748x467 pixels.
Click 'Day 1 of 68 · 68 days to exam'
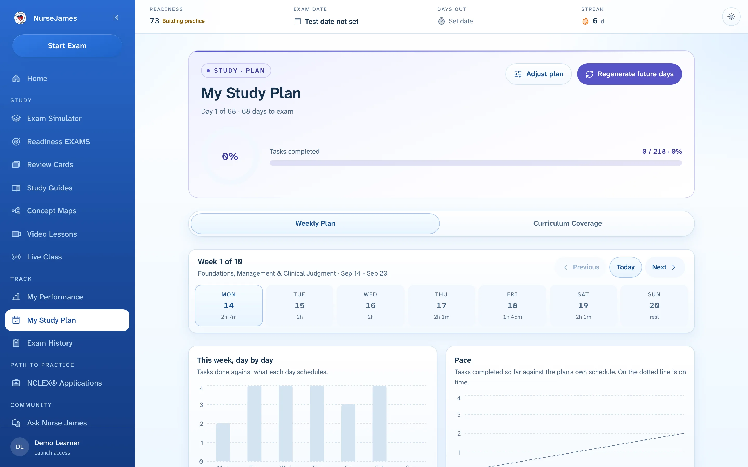pos(247,111)
